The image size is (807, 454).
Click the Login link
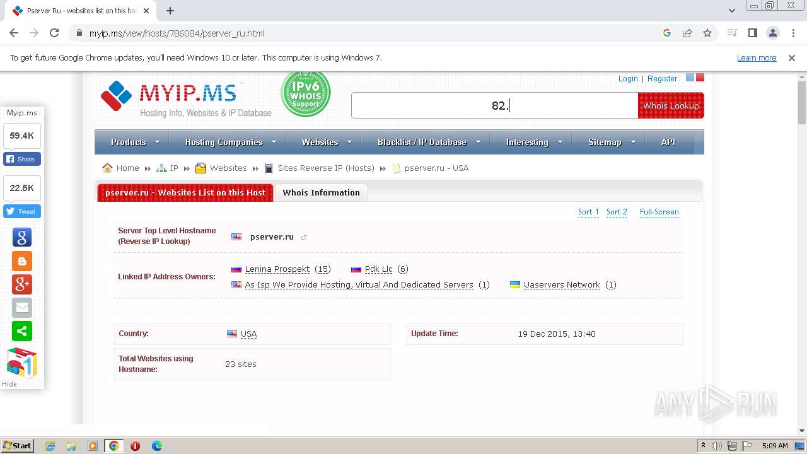[x=628, y=79]
